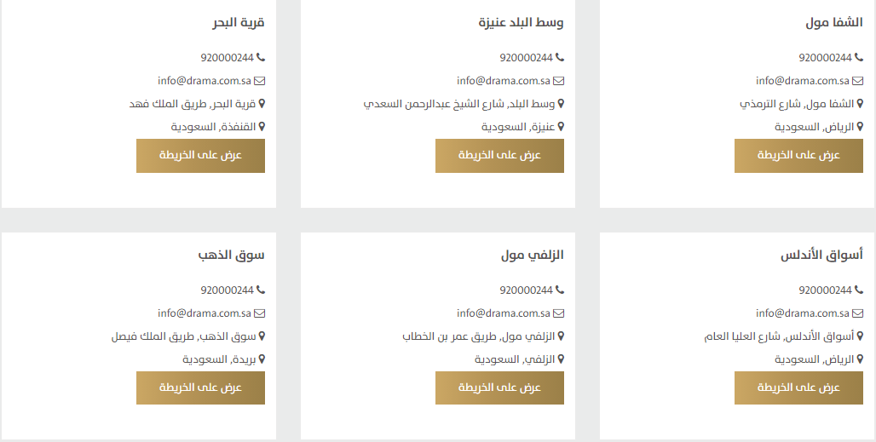Click the map pin beside الزلفي مول، طريق عمر بن الخطاب

click(561, 336)
